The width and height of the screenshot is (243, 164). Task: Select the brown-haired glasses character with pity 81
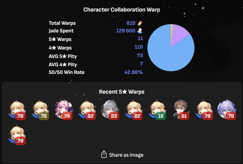[x=181, y=110]
